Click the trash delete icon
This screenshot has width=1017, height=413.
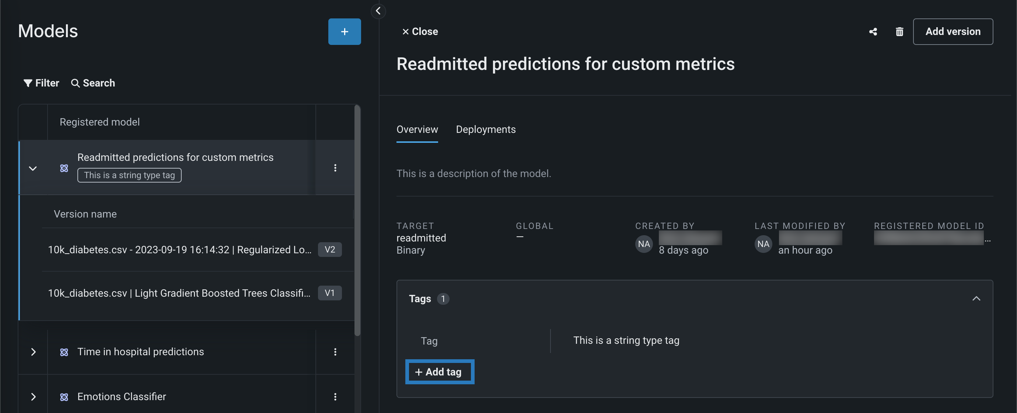pyautogui.click(x=899, y=32)
